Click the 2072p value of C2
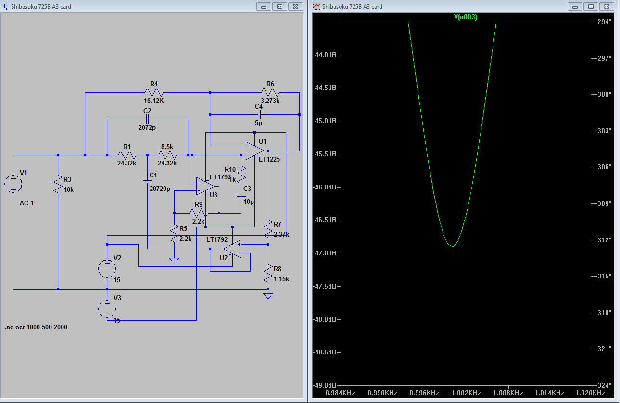The width and height of the screenshot is (620, 403). [x=147, y=128]
